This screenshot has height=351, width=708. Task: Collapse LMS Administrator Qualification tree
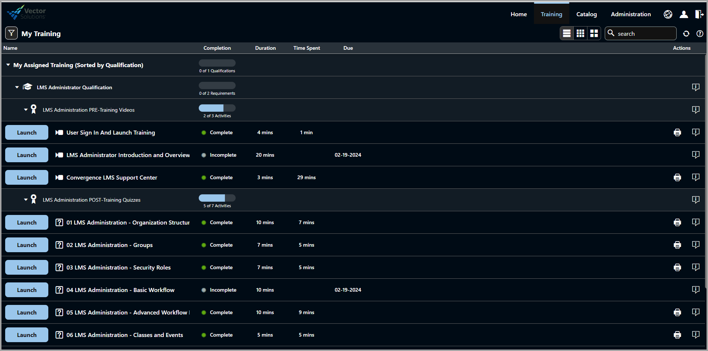[x=17, y=87]
